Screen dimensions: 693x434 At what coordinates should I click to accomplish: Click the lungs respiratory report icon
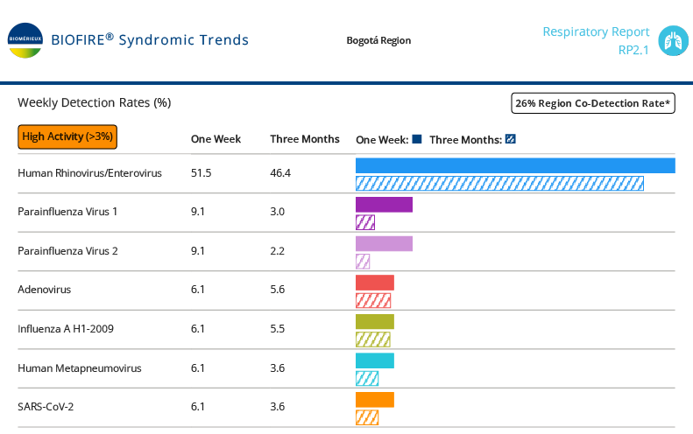click(673, 40)
